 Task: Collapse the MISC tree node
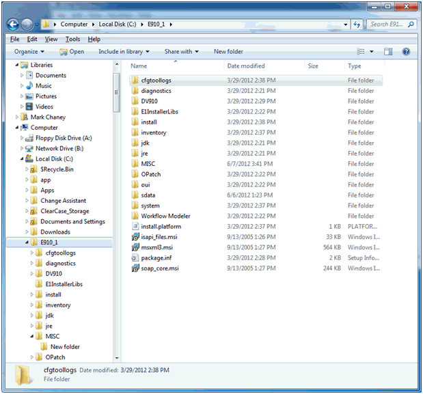32,337
